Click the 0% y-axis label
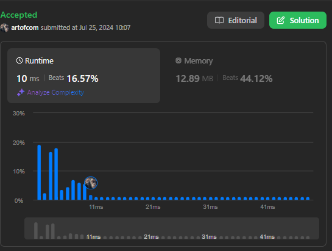332x251 pixels. 19,201
